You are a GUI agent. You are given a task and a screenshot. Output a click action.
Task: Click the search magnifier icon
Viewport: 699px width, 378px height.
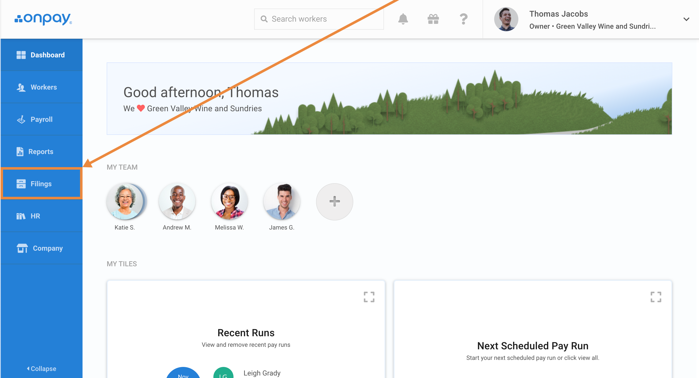click(x=264, y=19)
